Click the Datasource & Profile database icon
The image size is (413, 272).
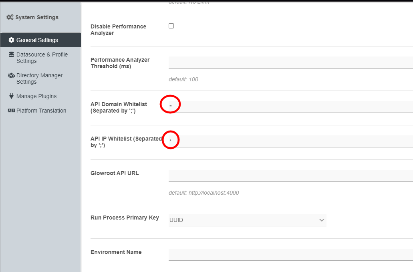pyautogui.click(x=11, y=55)
